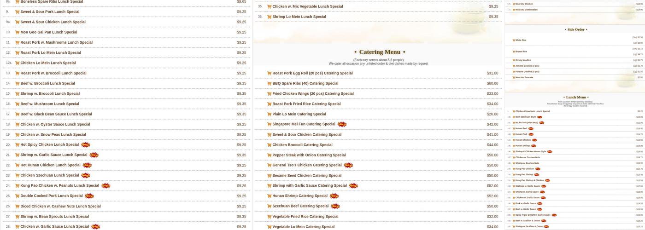This screenshot has height=230, width=645.
Task: Click cart icon for Kung Pao Chicken w. Peanuts
Action: pos(17,186)
